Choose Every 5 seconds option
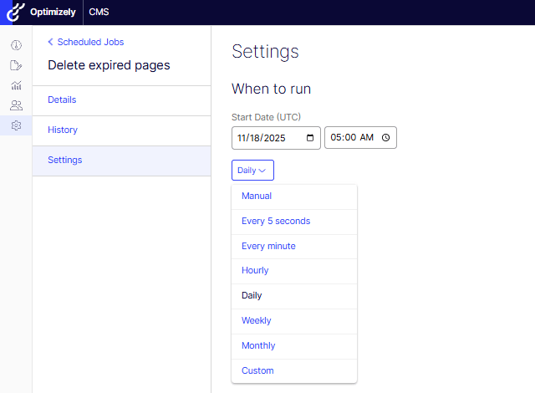 (x=276, y=222)
